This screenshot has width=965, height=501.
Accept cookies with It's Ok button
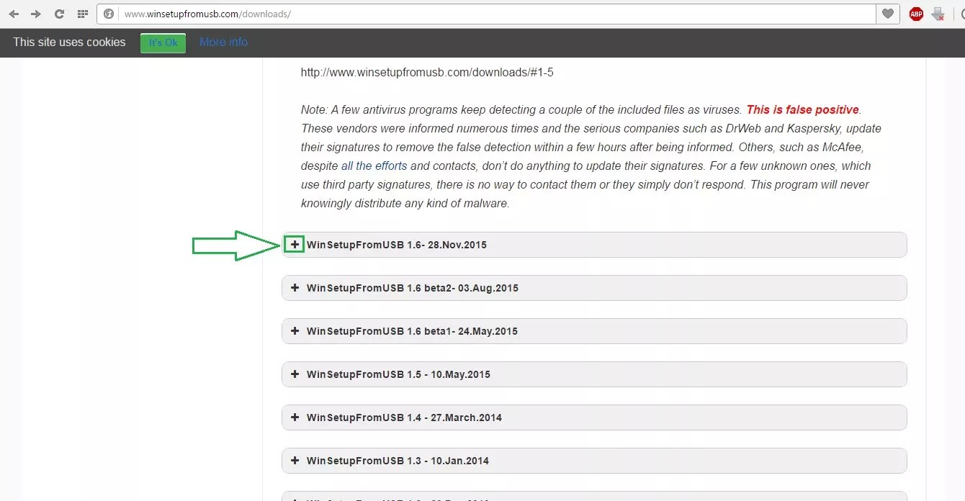click(163, 42)
